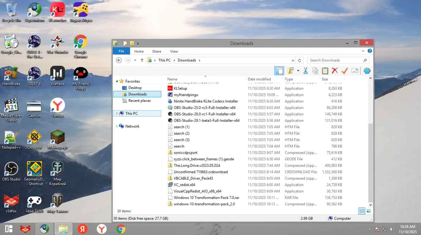Switch to large icons view in status bar
This screenshot has width=421, height=235.
point(369,211)
